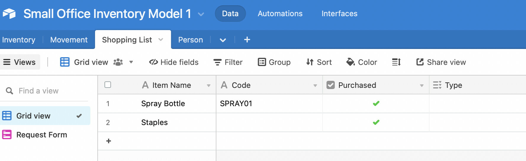This screenshot has width=526, height=161.
Task: Open the Purchased column dropdown arrow
Action: 422,86
